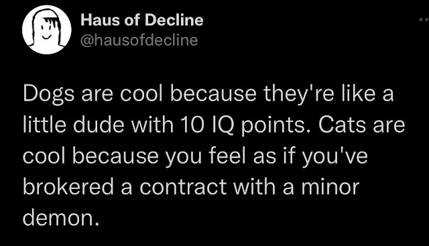Click the word "Dogs" in the tweet
The height and width of the screenshot is (246, 429).
[x=49, y=94]
